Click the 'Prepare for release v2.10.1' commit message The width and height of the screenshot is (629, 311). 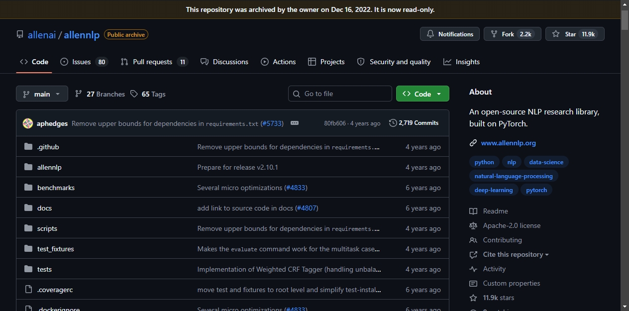click(237, 167)
